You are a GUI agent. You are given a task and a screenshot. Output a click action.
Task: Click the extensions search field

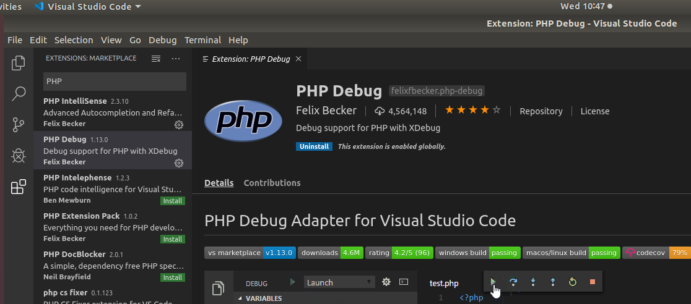point(115,82)
